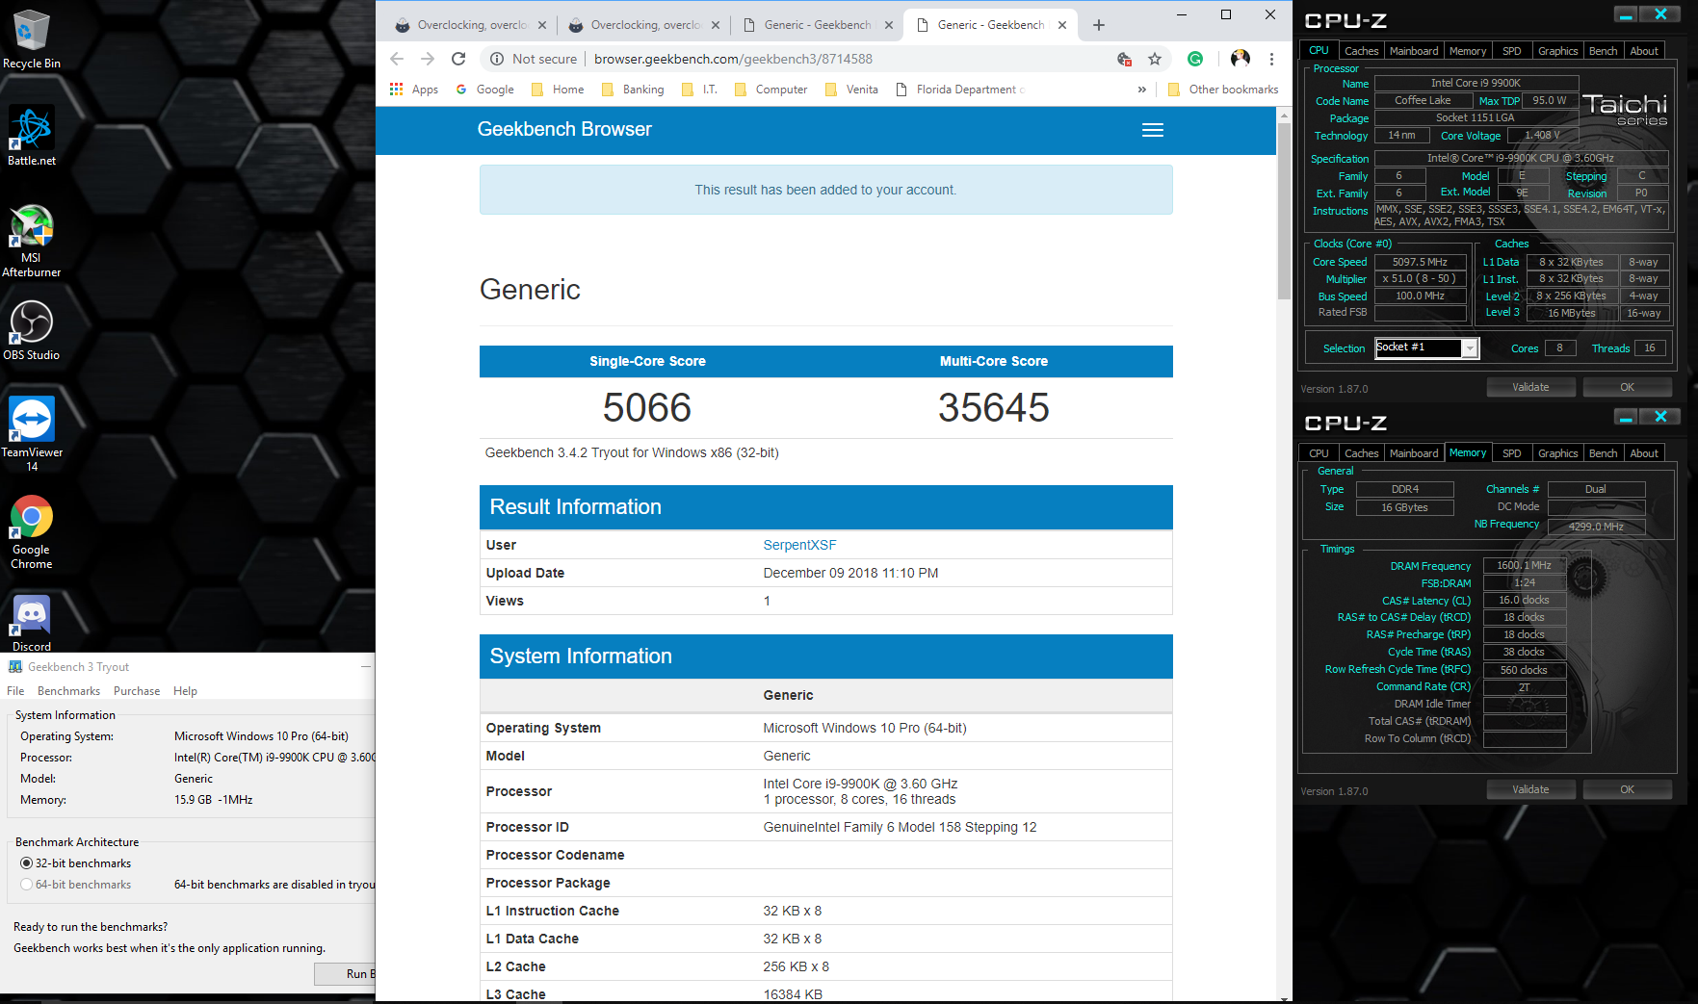Viewport: 1698px width, 1004px height.
Task: Open the I.T. bookmarks folder
Action: pos(699,90)
